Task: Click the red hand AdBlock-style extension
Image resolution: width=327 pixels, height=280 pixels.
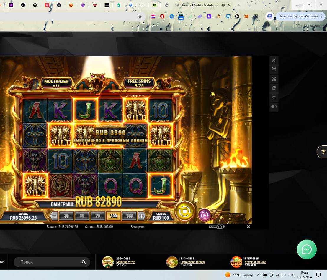Action: pos(162,16)
